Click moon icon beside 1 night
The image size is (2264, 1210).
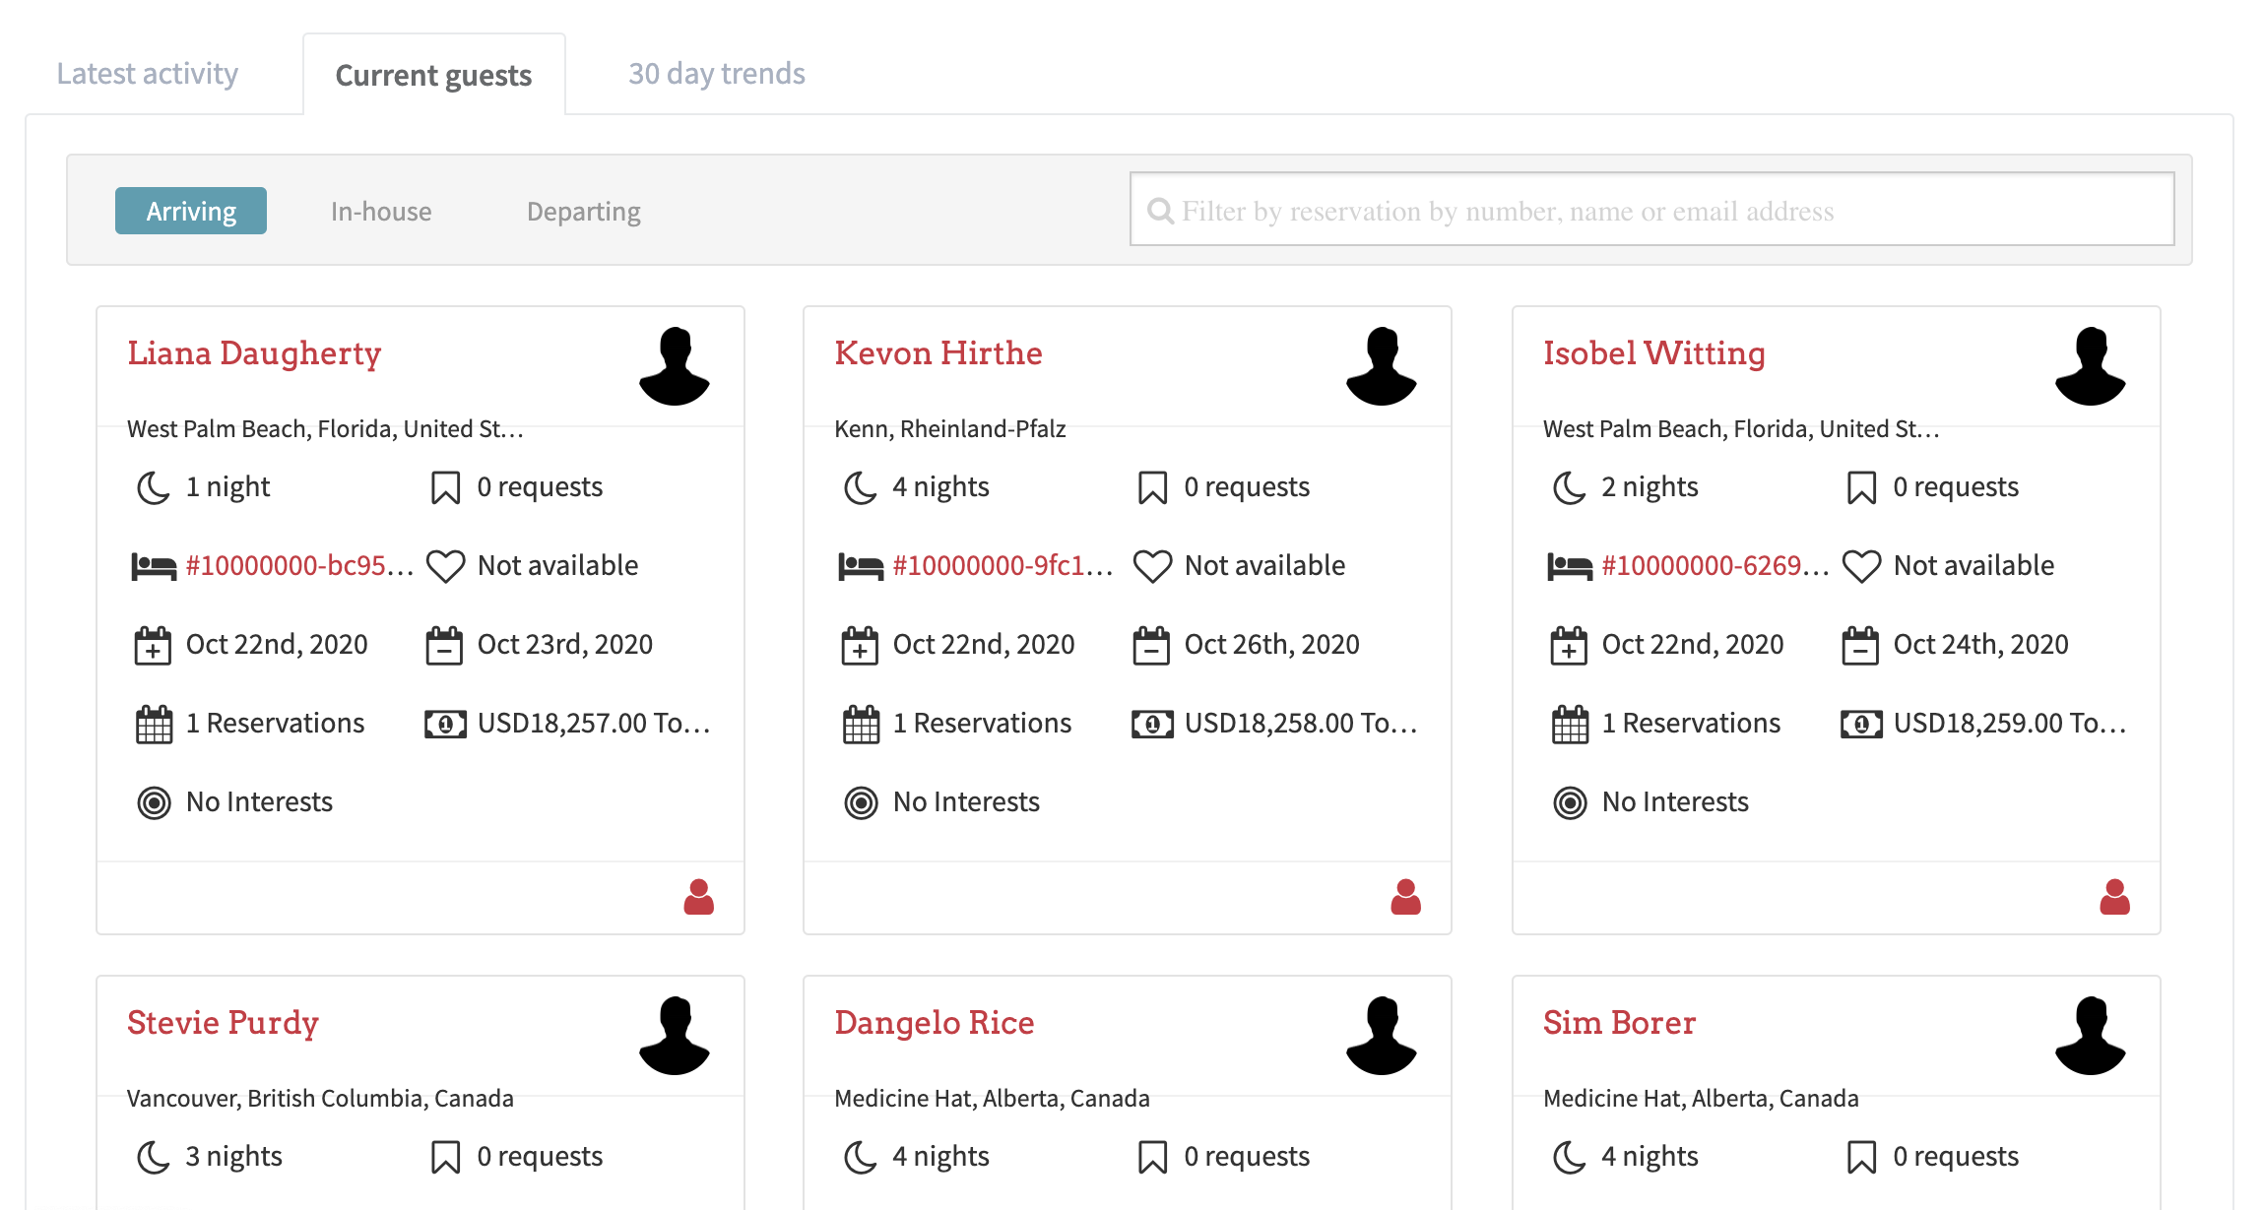click(154, 487)
